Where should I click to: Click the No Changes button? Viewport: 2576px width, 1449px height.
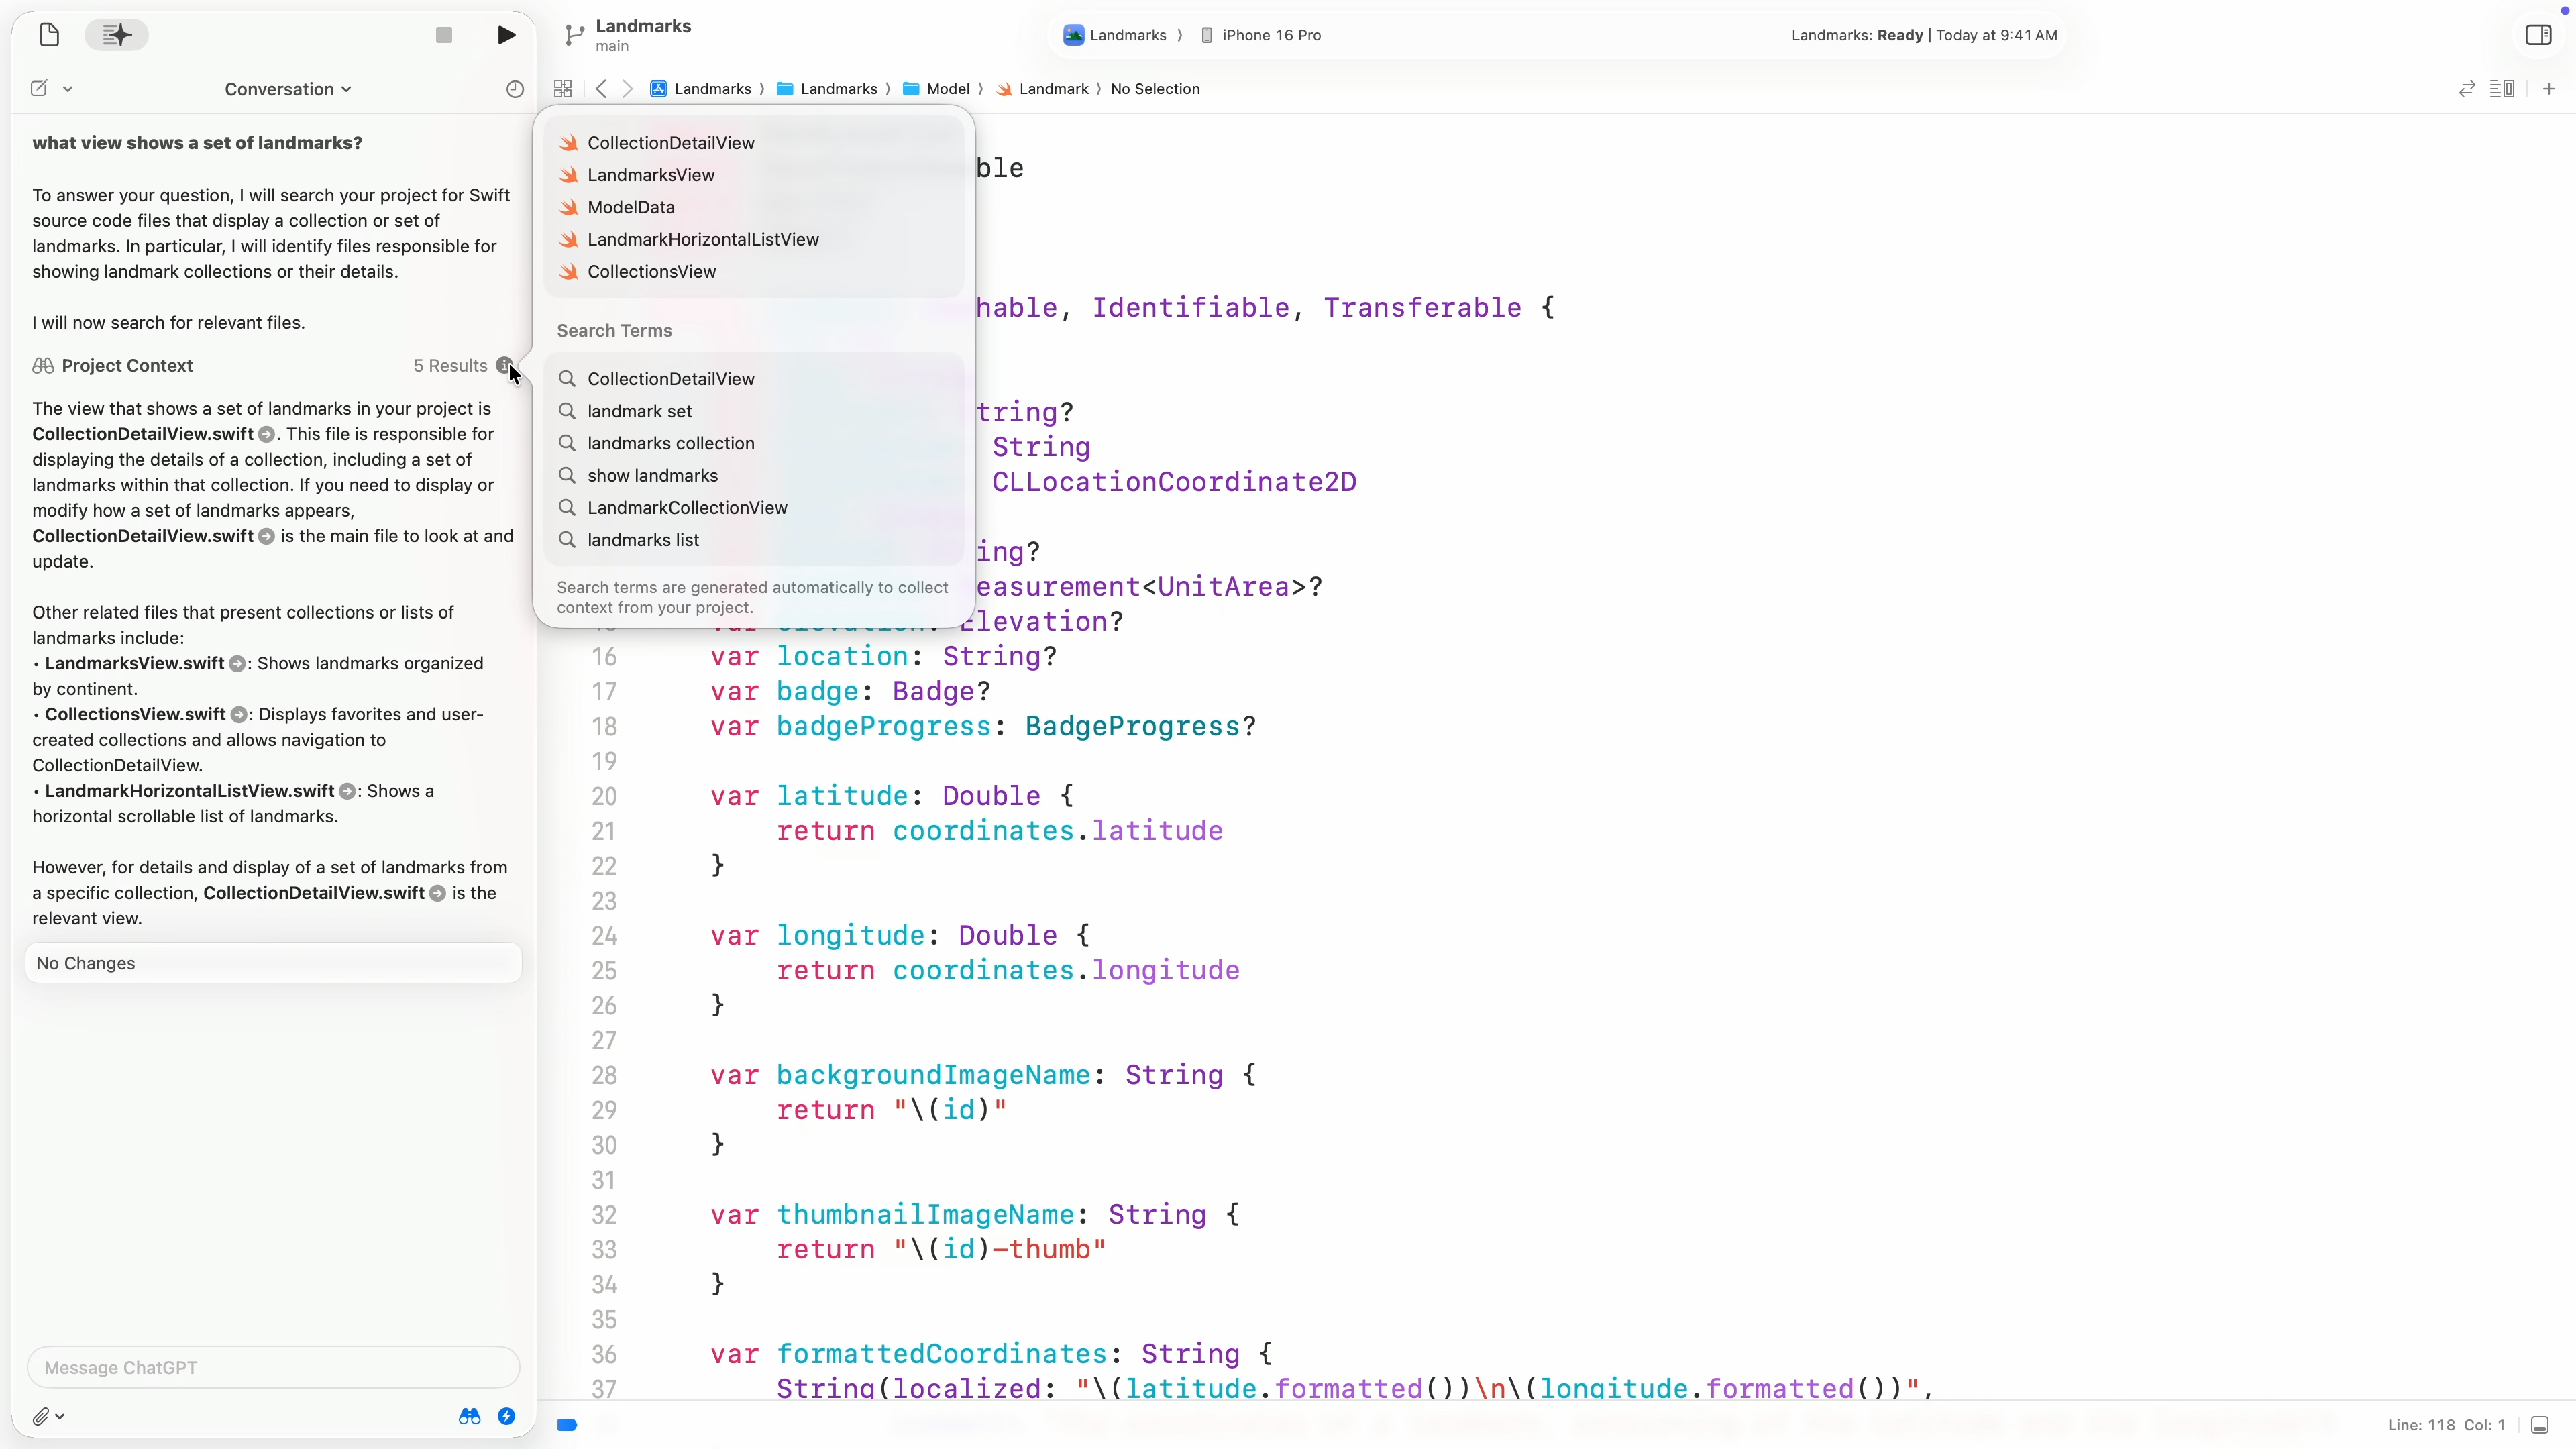pyautogui.click(x=273, y=963)
